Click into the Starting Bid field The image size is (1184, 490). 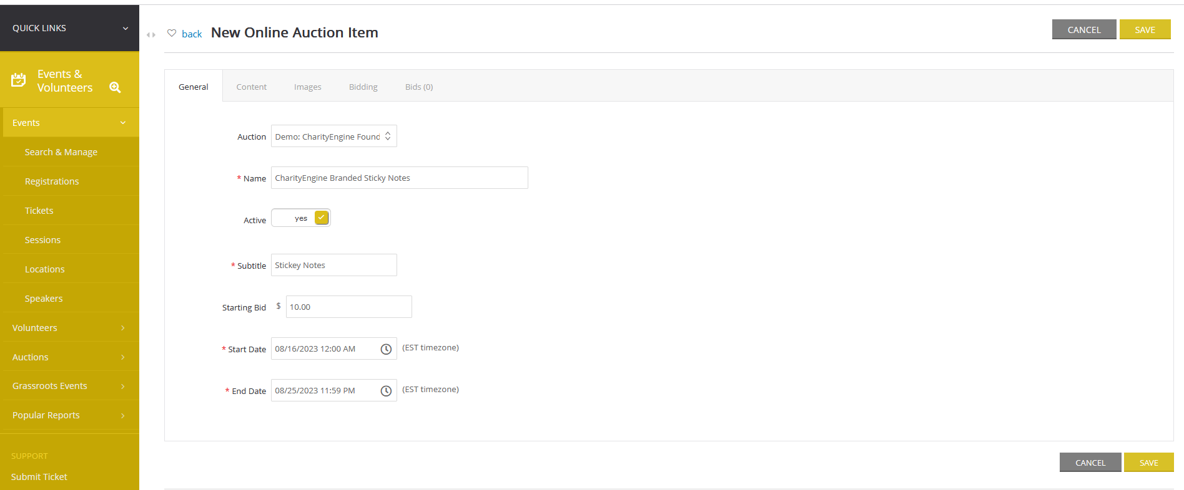[x=349, y=307]
